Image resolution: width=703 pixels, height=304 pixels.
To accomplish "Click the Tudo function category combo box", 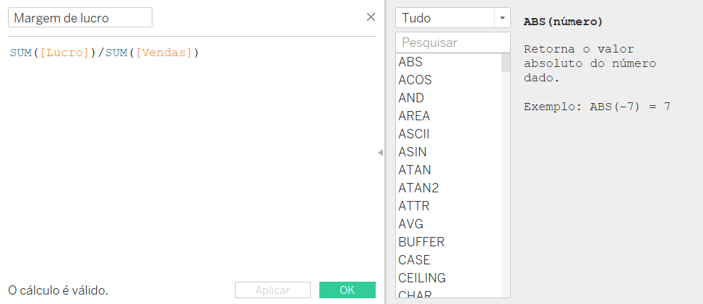I will 453,18.
